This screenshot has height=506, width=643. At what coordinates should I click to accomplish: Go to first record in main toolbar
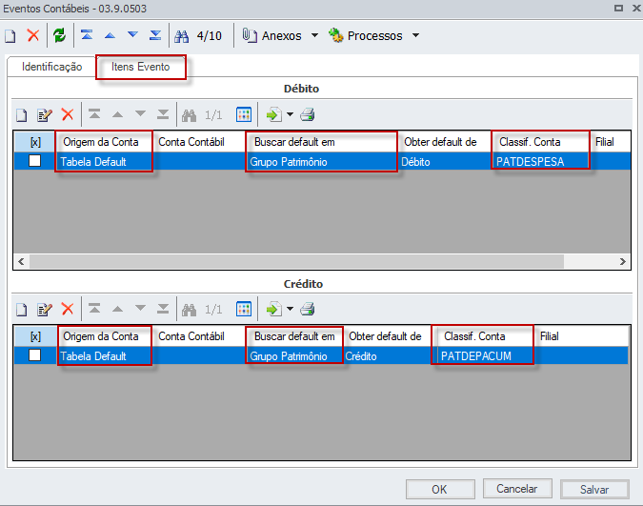(87, 35)
